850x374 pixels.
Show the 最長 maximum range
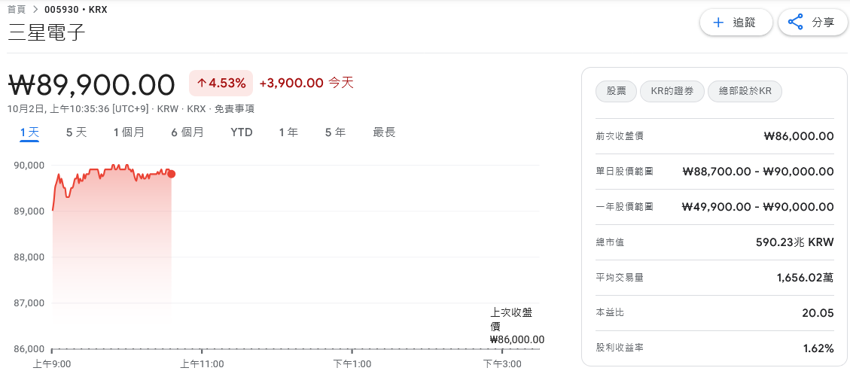click(x=384, y=132)
